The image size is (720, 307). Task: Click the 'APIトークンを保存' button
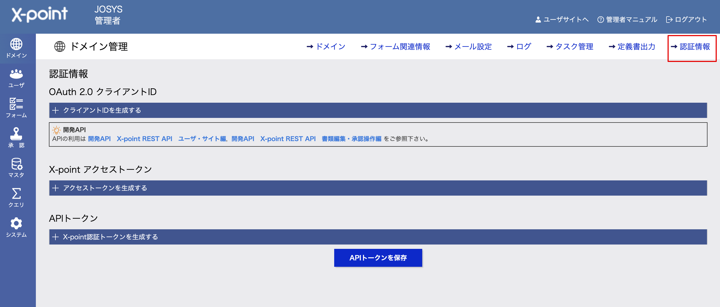(378, 258)
